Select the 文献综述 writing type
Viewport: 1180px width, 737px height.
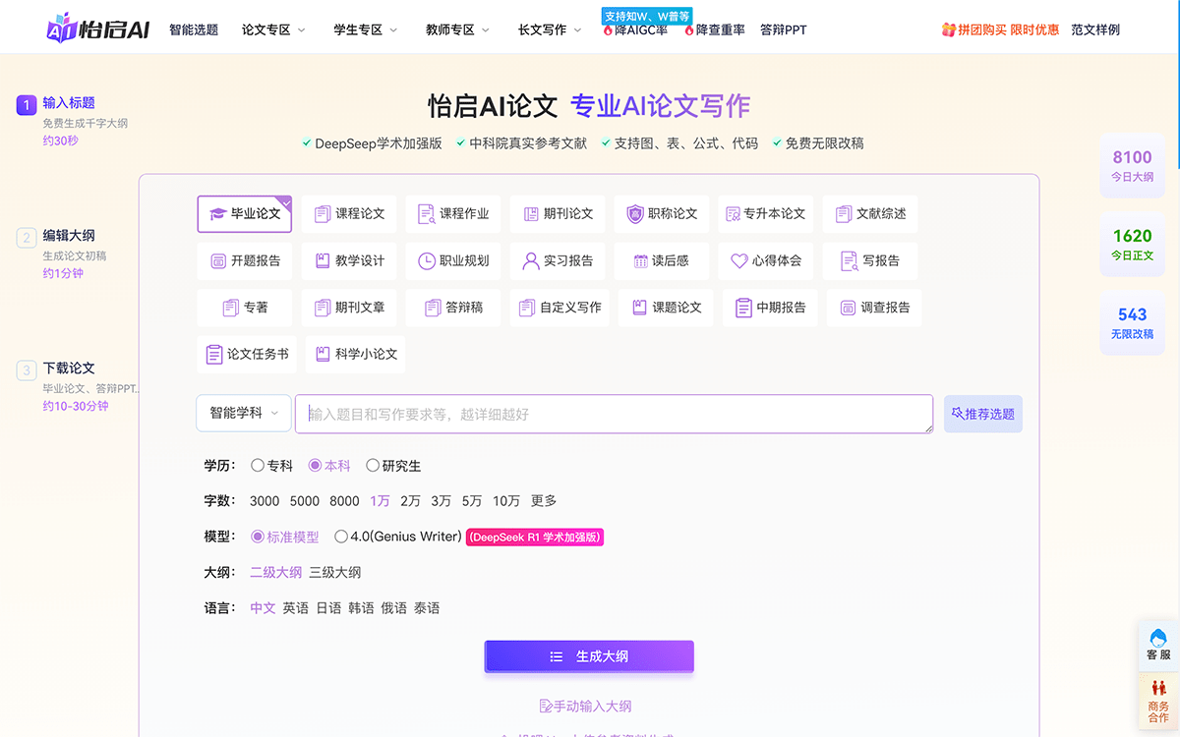870,213
